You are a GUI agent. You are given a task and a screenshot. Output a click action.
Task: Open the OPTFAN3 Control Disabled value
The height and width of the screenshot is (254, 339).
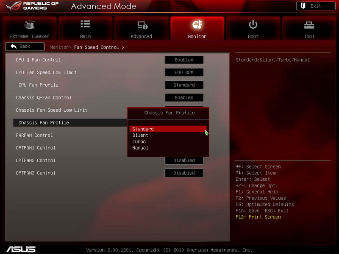[184, 173]
